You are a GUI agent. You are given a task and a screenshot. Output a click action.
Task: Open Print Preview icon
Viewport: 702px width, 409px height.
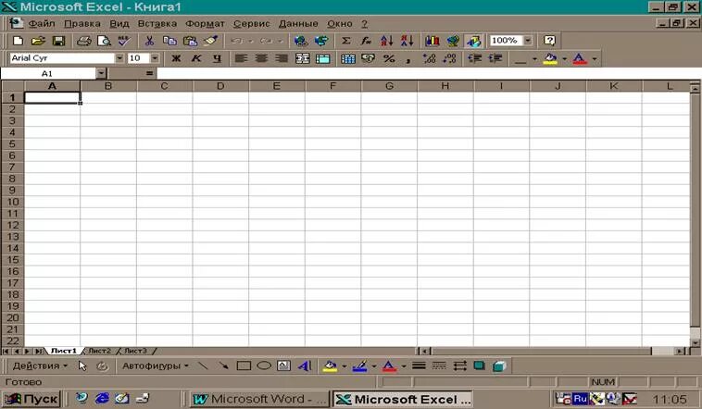104,41
